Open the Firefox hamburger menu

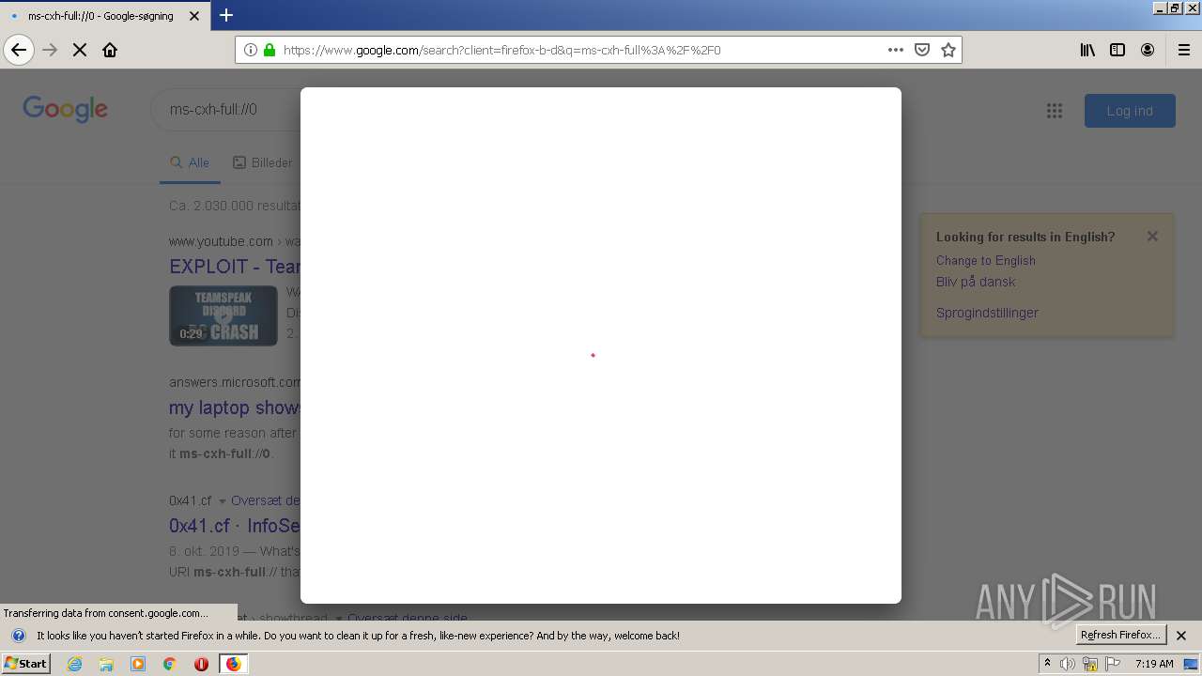click(1184, 50)
